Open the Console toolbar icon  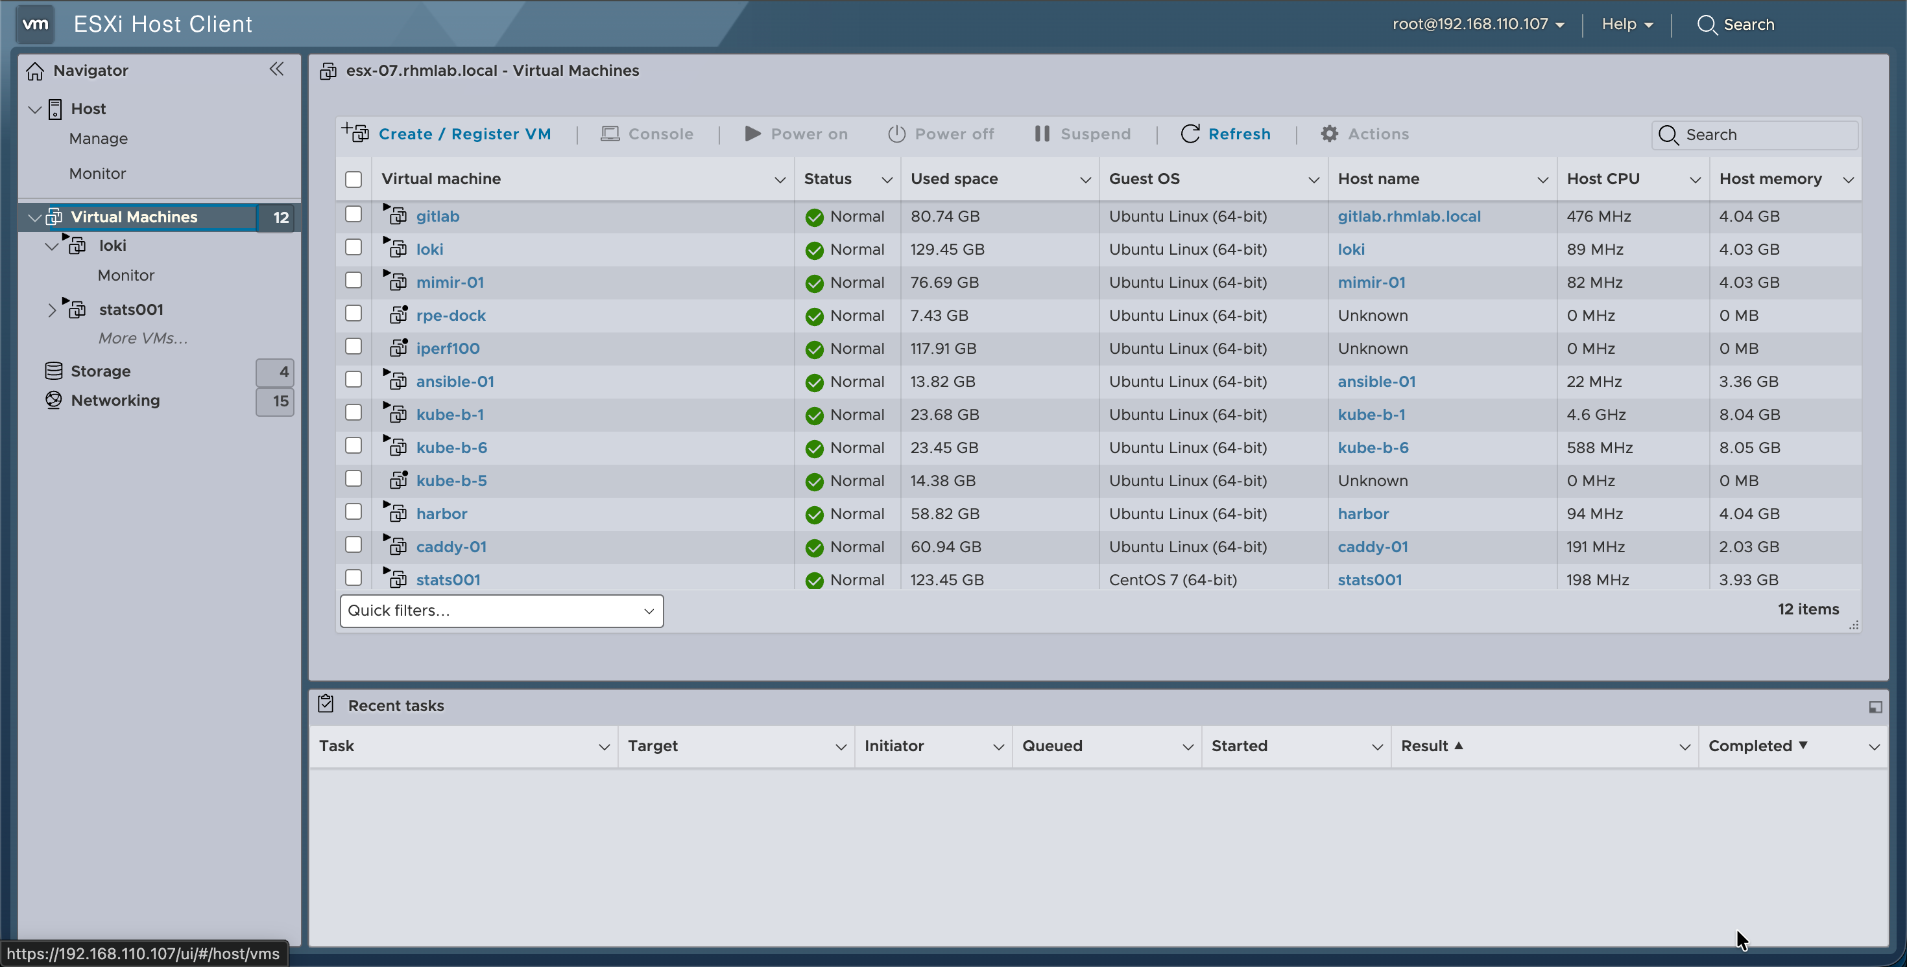pos(609,133)
